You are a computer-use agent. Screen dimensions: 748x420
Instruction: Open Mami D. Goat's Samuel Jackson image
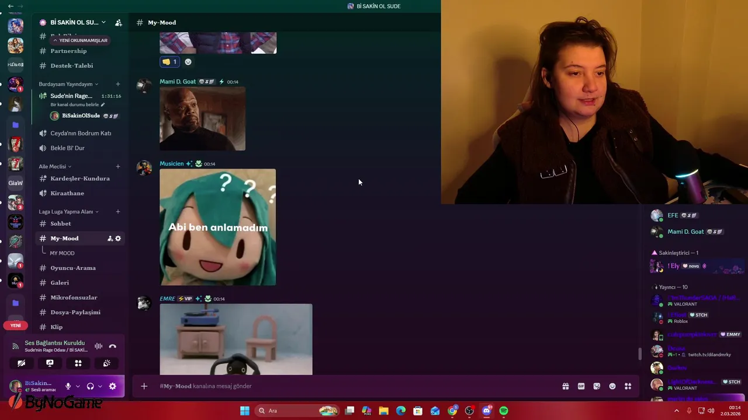click(x=203, y=119)
